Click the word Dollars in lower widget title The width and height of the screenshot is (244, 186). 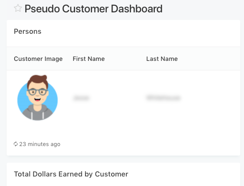45,174
